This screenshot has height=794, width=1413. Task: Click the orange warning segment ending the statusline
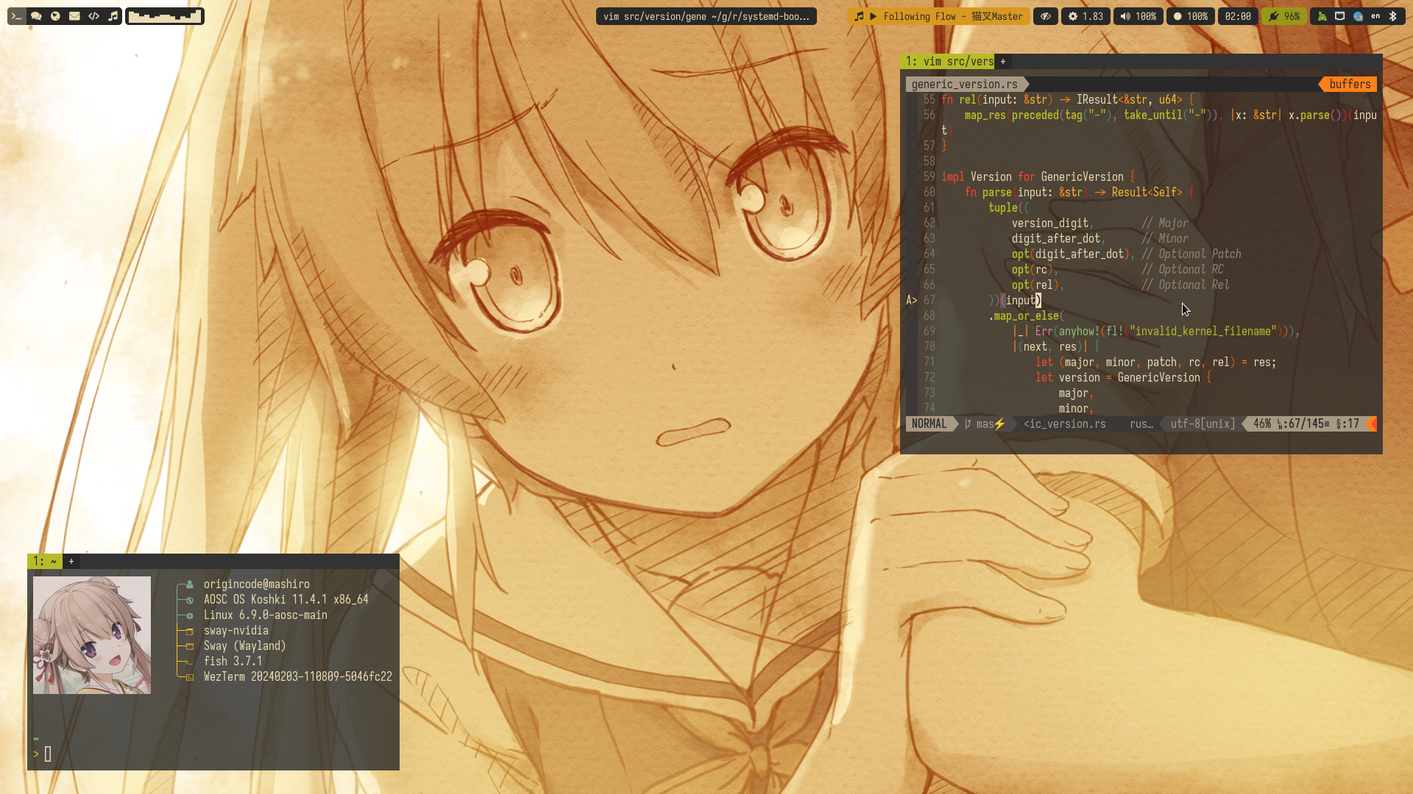pos(1372,424)
